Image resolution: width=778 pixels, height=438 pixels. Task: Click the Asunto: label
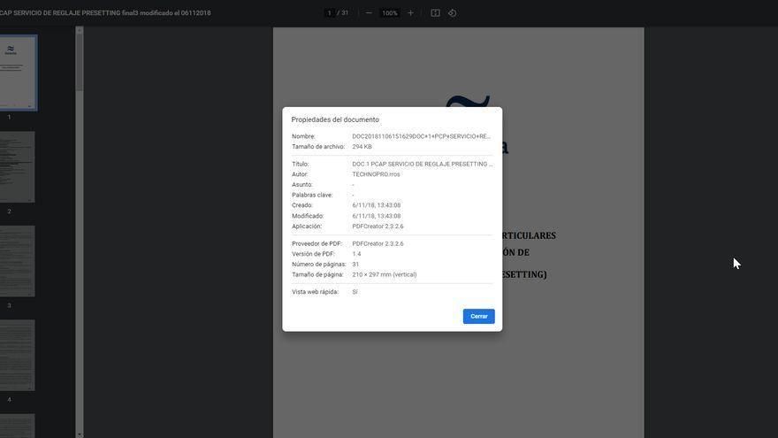[301, 184]
